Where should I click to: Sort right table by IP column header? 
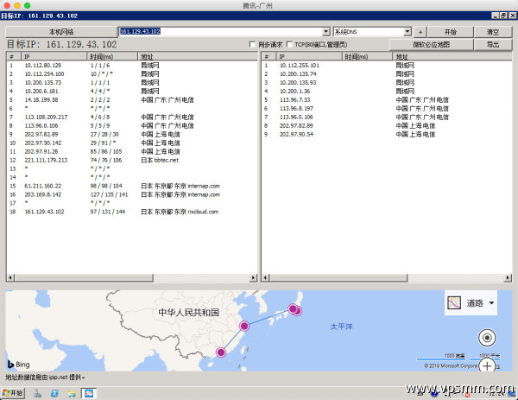(308, 56)
